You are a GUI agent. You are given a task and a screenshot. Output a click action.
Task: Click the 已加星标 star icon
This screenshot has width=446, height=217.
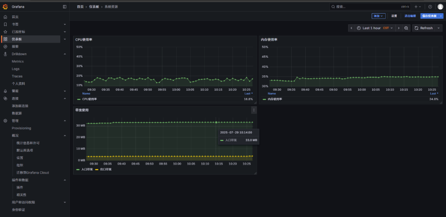tap(5, 32)
